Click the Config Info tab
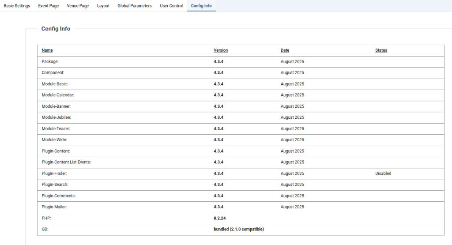452x245 pixels. (x=201, y=6)
